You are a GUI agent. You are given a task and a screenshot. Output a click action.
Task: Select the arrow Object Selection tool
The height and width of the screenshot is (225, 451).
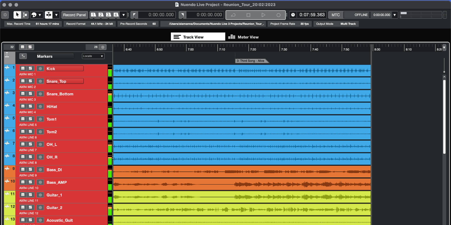17,15
